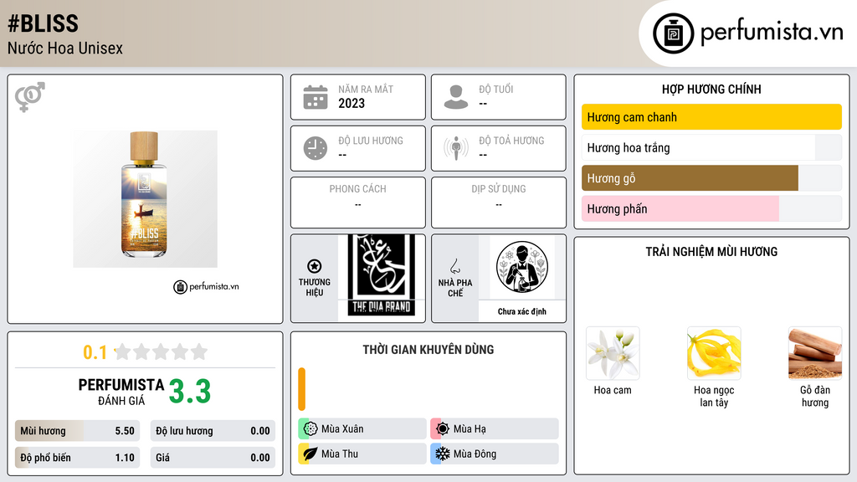The height and width of the screenshot is (482, 857).
Task: Click the PHONG CÁCH card
Action: 358,203
